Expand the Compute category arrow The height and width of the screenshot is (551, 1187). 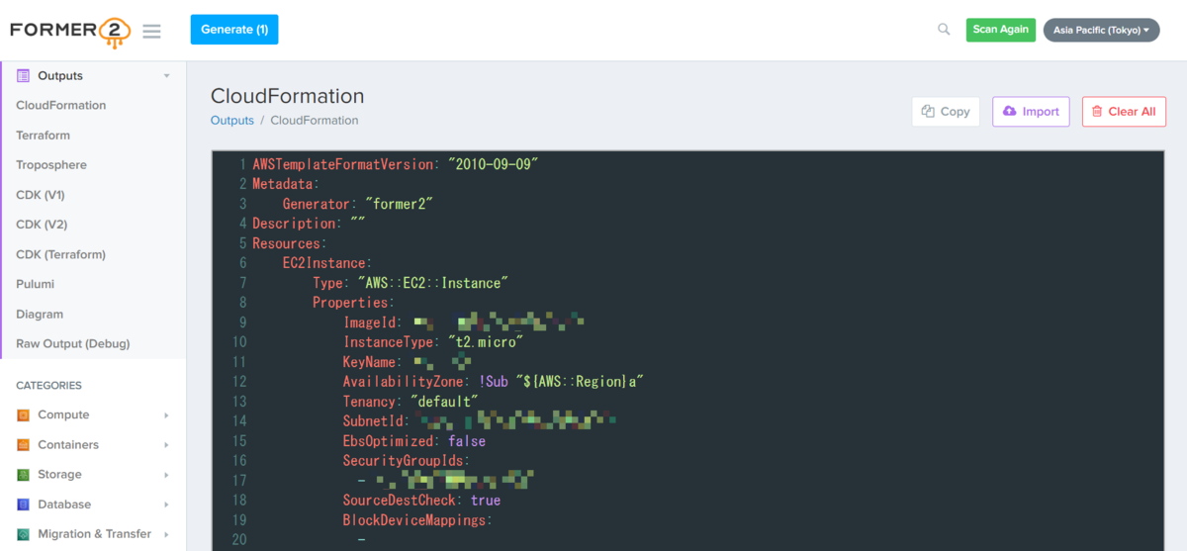166,415
